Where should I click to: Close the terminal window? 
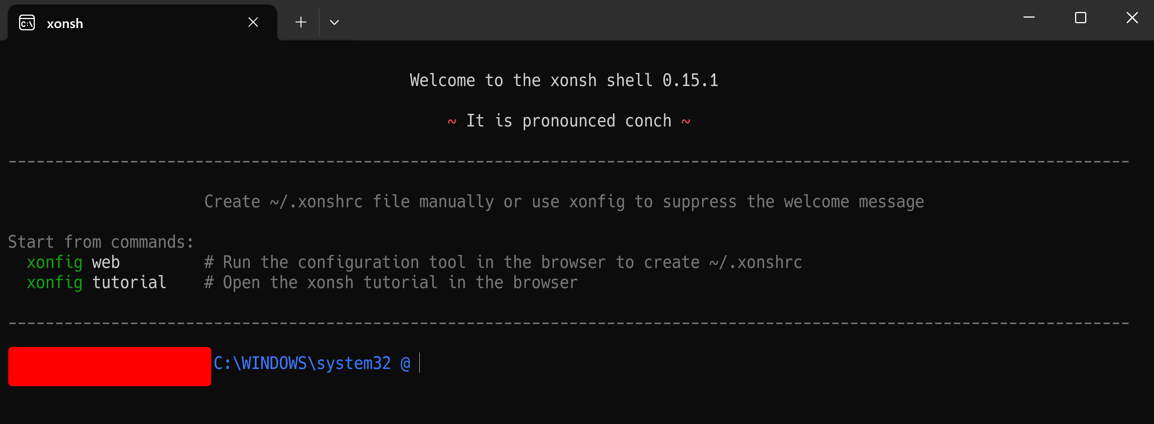click(1132, 18)
